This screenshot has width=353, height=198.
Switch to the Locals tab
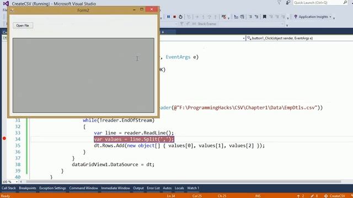pyautogui.click(x=179, y=188)
